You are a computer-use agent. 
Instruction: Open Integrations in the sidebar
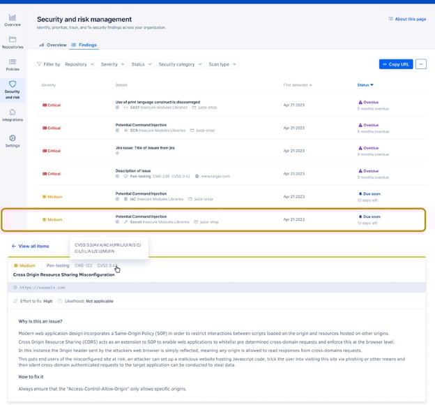13,115
